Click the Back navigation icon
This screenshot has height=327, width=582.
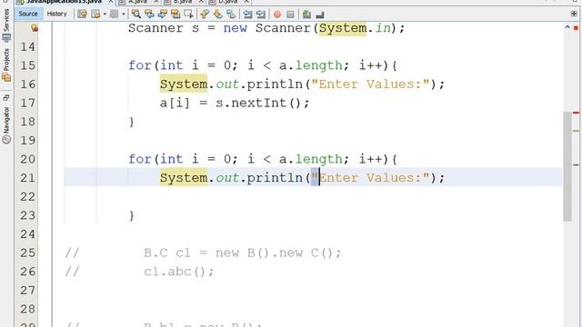point(95,15)
